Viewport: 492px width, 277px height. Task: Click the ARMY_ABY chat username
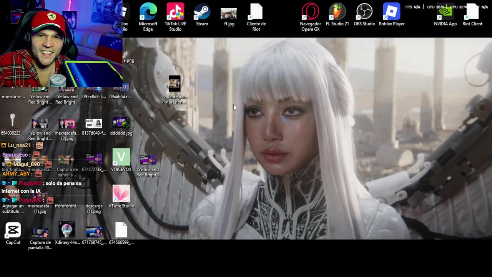pyautogui.click(x=16, y=174)
